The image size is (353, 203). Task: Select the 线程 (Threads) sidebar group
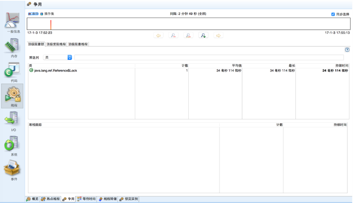pos(12,96)
